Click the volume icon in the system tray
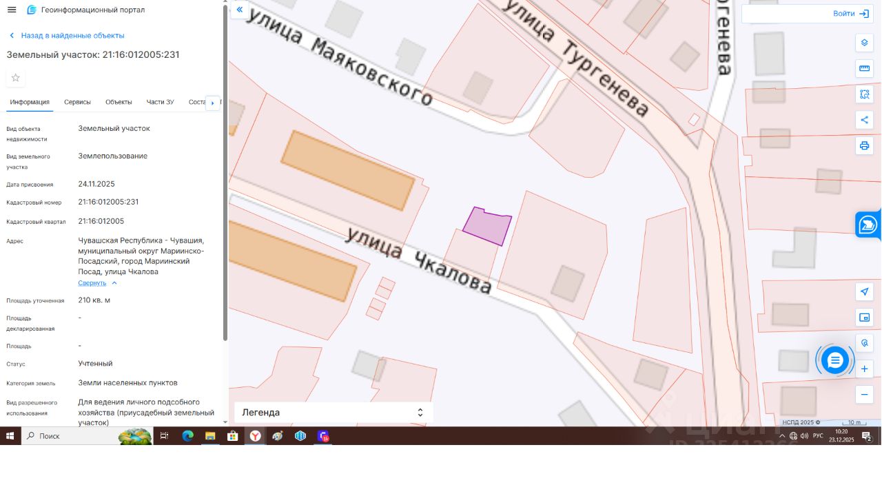 (x=804, y=436)
